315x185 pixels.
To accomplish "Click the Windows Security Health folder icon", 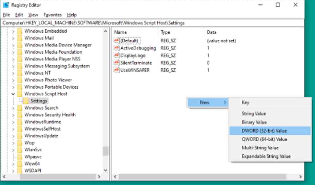I will click(x=20, y=115).
